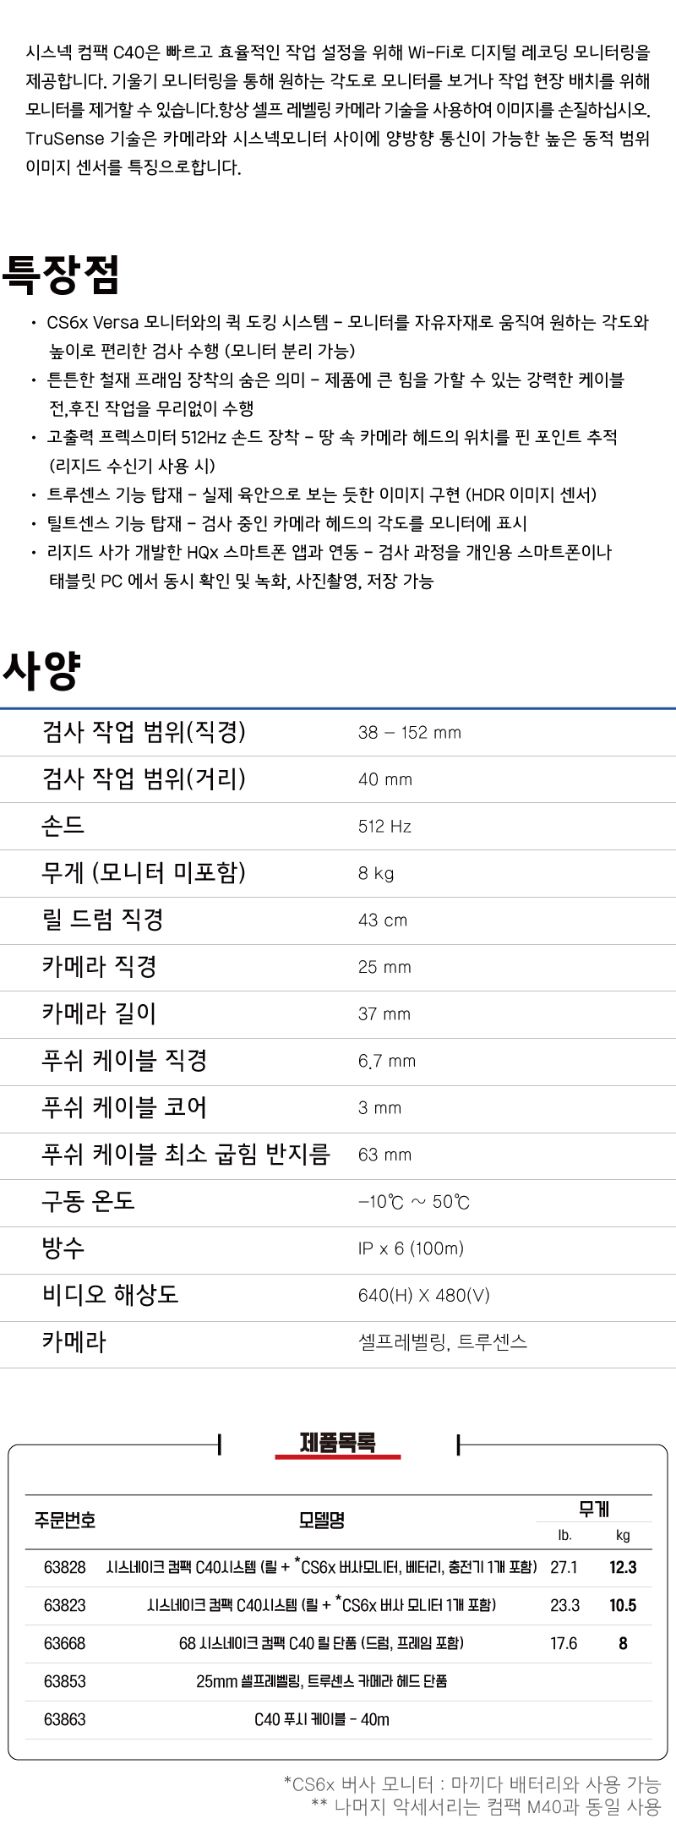Click the '검사 작업 범위(거리)' spec label
The width and height of the screenshot is (676, 1846).
coord(144,778)
